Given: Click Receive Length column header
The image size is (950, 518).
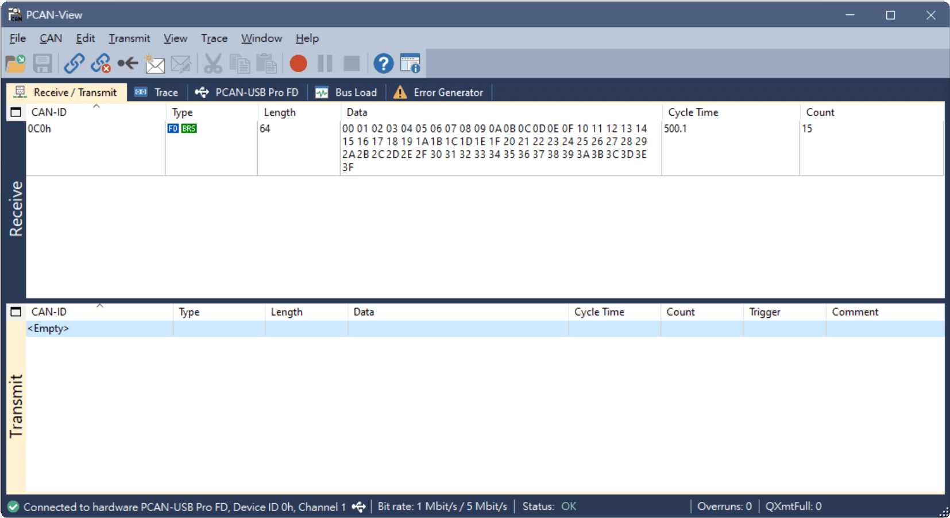Looking at the screenshot, I should click(299, 112).
